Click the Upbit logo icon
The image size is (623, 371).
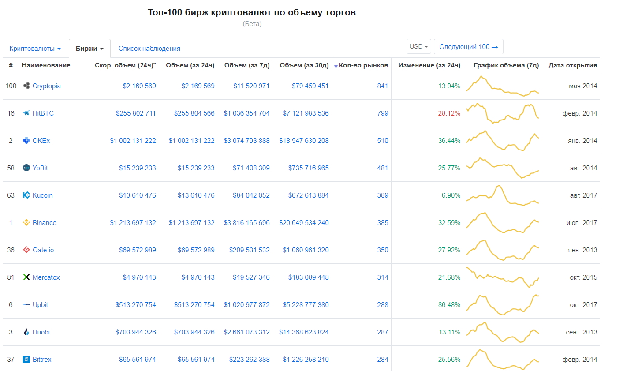26,304
